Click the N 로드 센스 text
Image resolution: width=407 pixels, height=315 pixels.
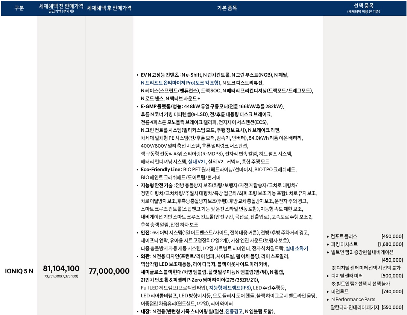(152, 99)
